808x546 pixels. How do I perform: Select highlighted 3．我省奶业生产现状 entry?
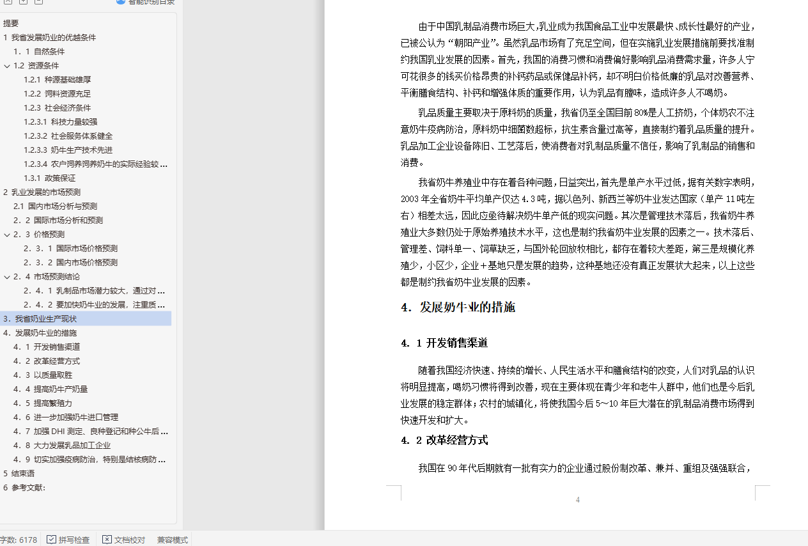click(x=86, y=318)
